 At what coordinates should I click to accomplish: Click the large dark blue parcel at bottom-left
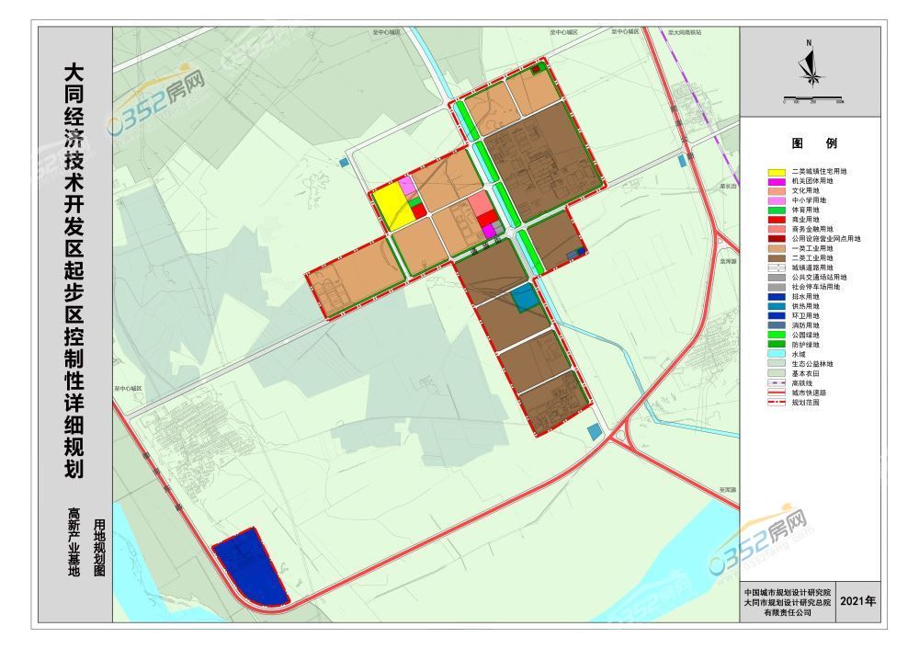pos(249,566)
